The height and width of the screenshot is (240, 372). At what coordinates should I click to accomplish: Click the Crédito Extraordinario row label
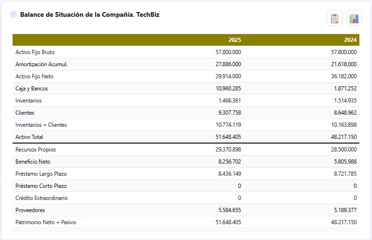click(x=42, y=198)
